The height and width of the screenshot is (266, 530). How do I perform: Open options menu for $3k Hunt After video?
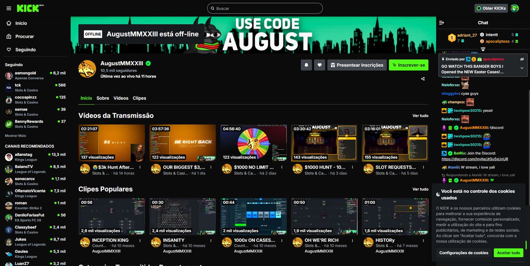click(140, 167)
